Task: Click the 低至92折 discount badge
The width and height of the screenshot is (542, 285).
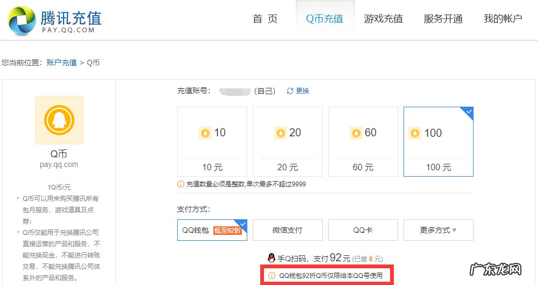Action: click(x=227, y=231)
